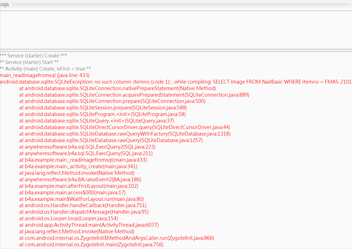The height and width of the screenshot is (249, 352).
Task: Select the SQLiteException "no such column: itemno" line
Action: tap(176, 82)
